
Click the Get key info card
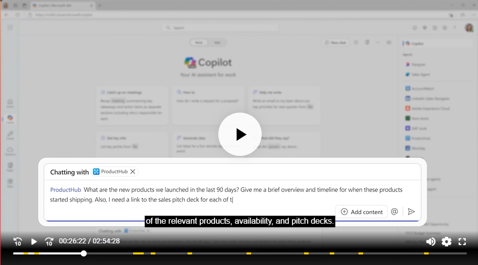(x=132, y=144)
